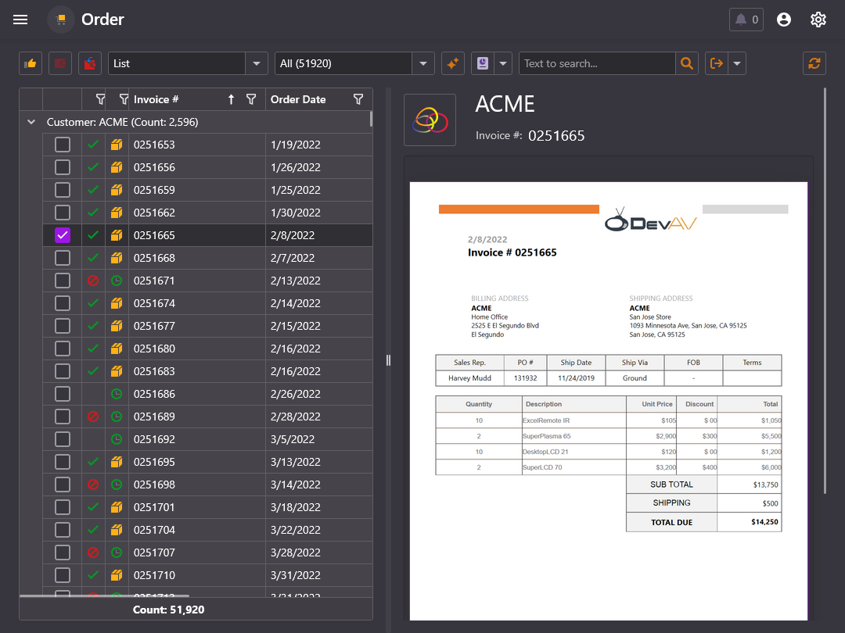Click the orange refresh icon

814,63
